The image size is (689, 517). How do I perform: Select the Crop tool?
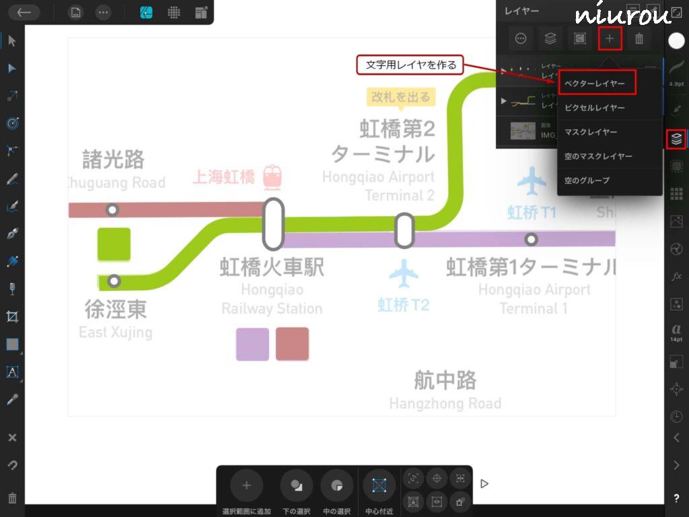(12, 316)
